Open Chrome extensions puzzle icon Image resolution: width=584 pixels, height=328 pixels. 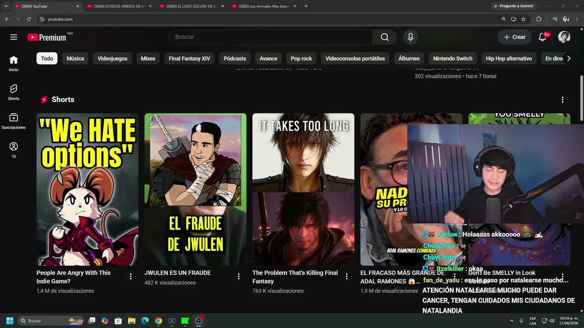pos(539,19)
